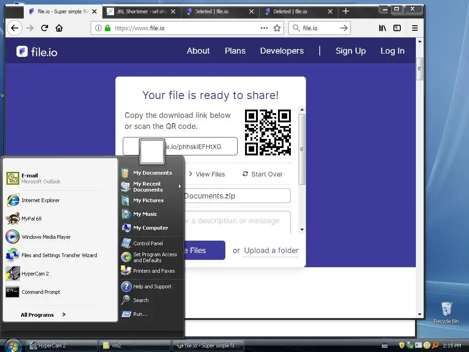
Task: Click the green padlock security icon
Action: pos(108,28)
